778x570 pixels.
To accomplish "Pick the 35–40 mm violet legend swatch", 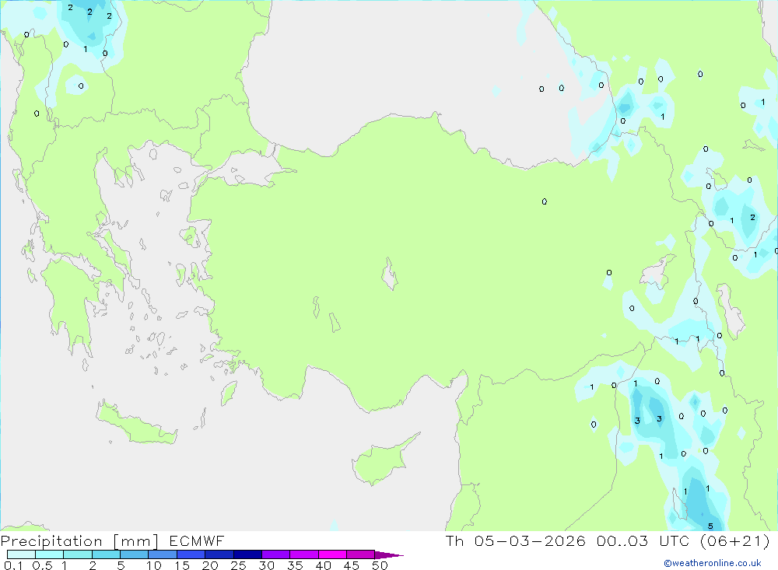I will tap(303, 554).
